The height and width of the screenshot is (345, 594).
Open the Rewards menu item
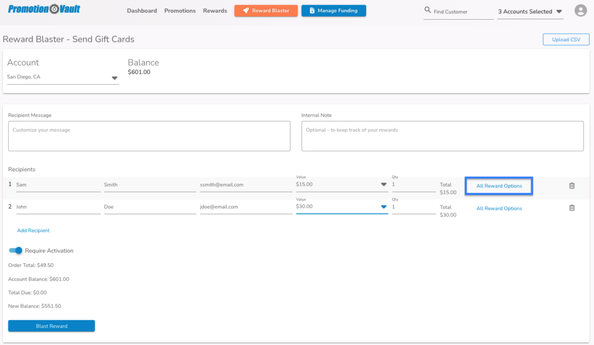click(215, 10)
